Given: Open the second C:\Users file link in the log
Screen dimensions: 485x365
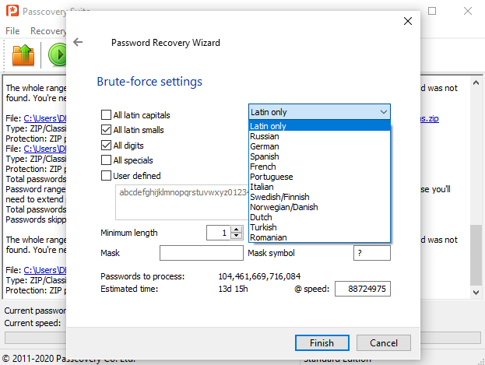Looking at the screenshot, I should (45, 149).
